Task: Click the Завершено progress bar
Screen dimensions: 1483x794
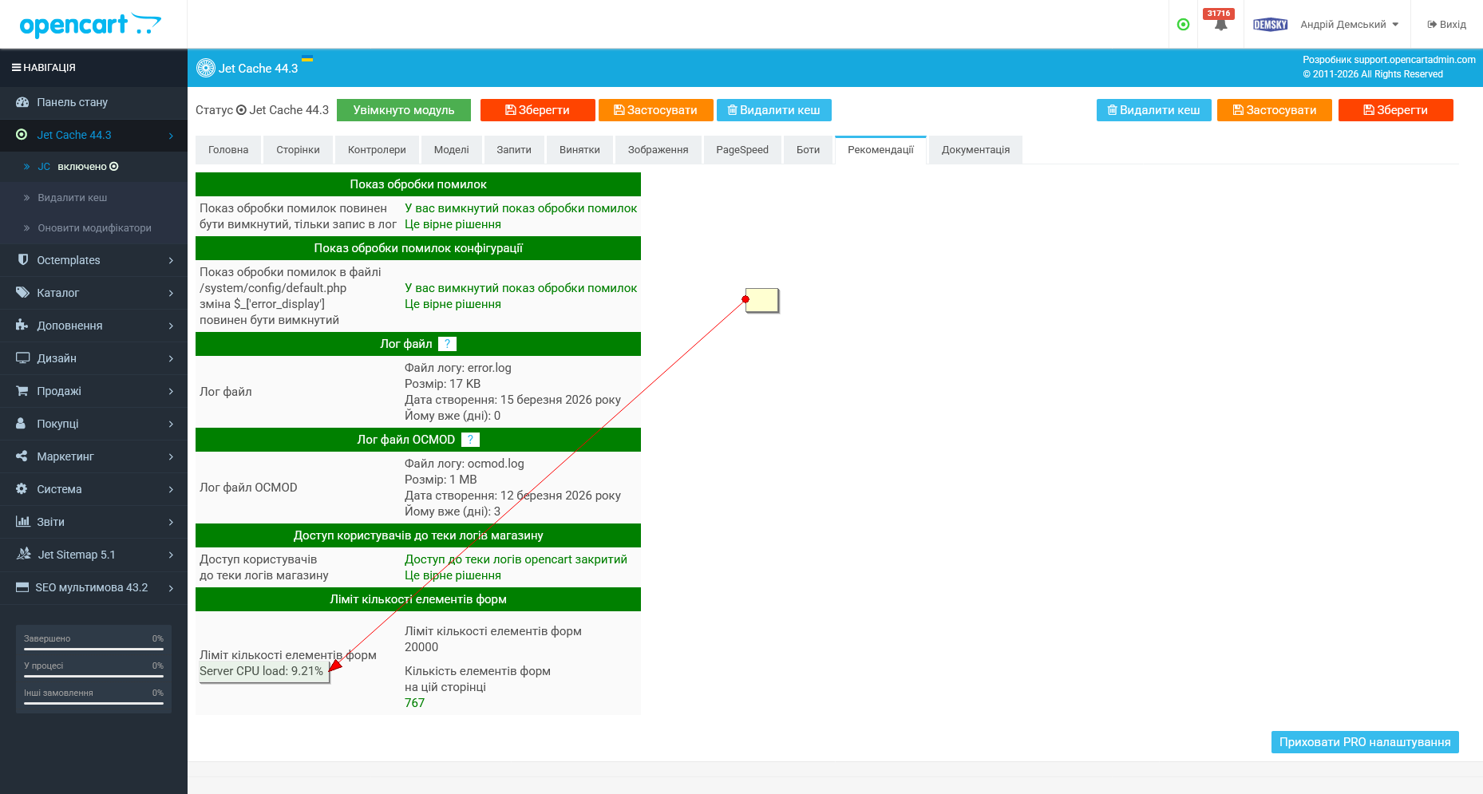Action: click(93, 649)
